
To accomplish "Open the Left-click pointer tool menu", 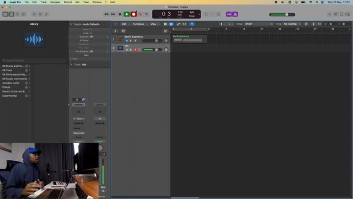I will coord(222,24).
